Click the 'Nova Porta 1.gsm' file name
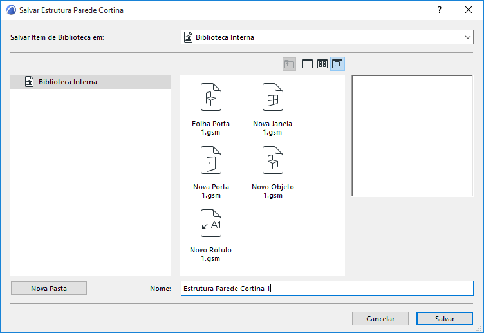This screenshot has height=333, width=484. [x=211, y=191]
